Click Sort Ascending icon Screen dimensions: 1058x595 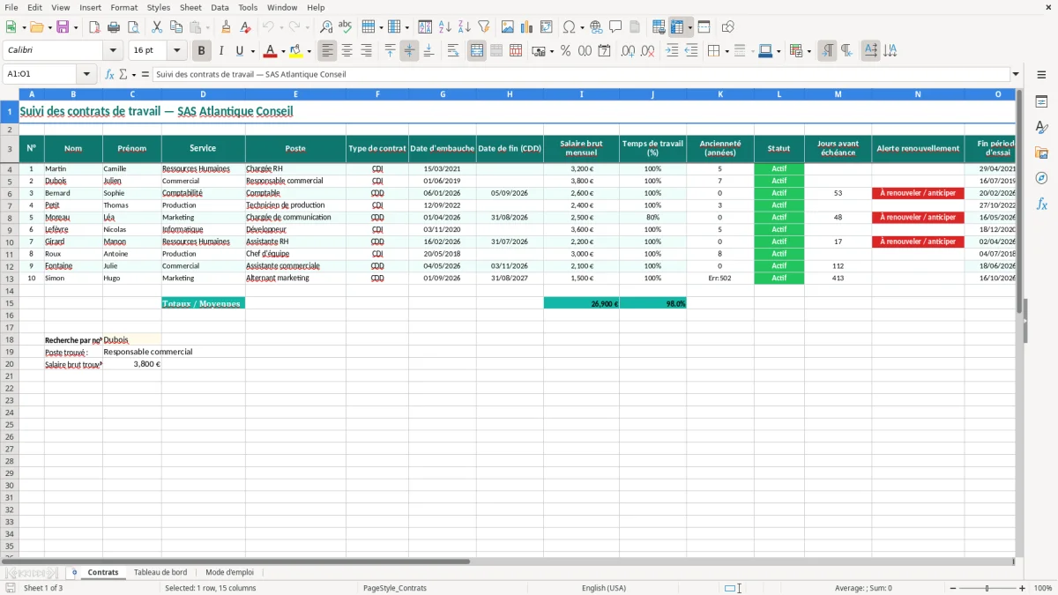coord(445,27)
